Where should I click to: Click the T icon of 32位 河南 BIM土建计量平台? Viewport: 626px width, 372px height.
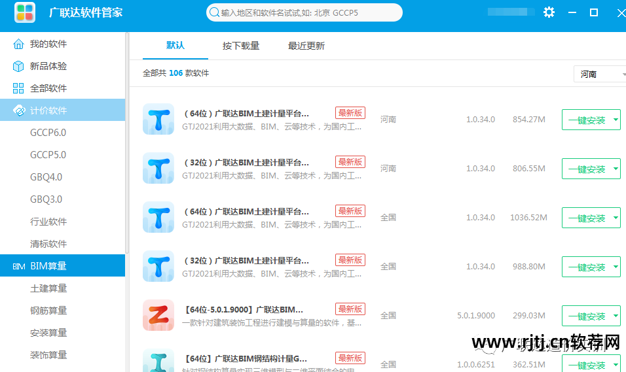click(x=158, y=168)
